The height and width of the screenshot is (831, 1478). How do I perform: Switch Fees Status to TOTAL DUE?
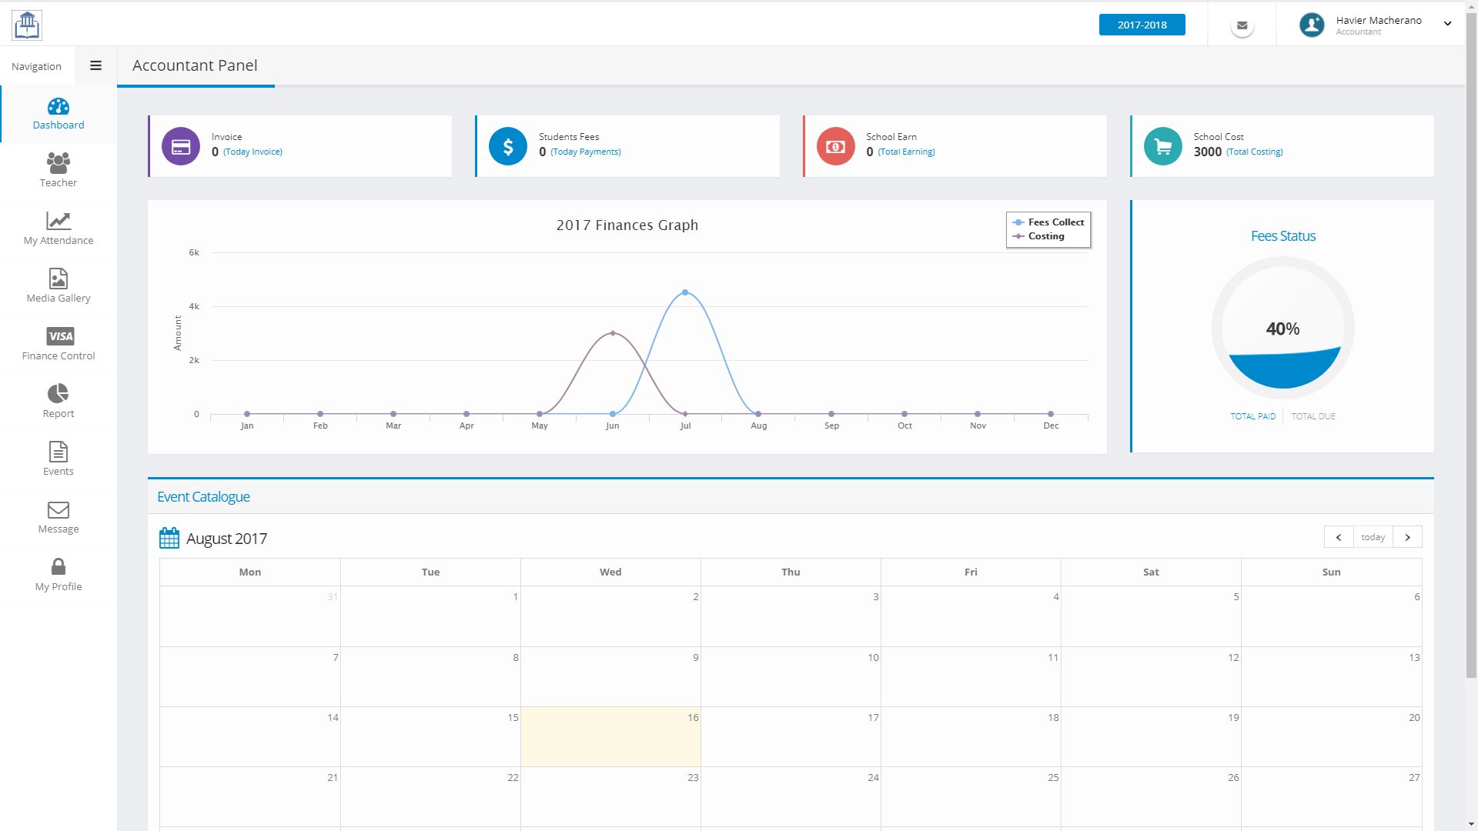(1312, 416)
